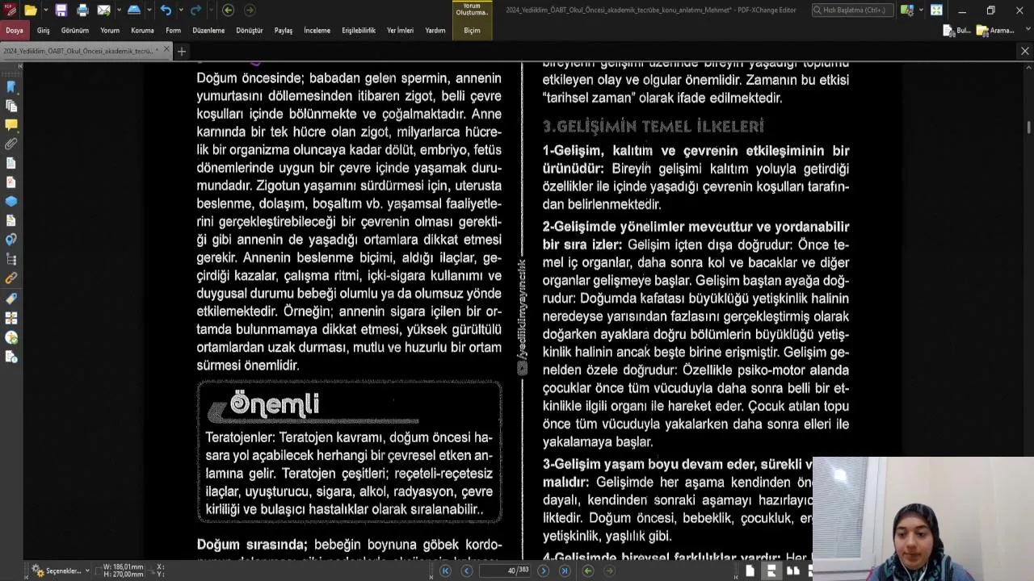The height and width of the screenshot is (581, 1034).
Task: Open the page Thumbnails pane icon
Action: click(11, 106)
